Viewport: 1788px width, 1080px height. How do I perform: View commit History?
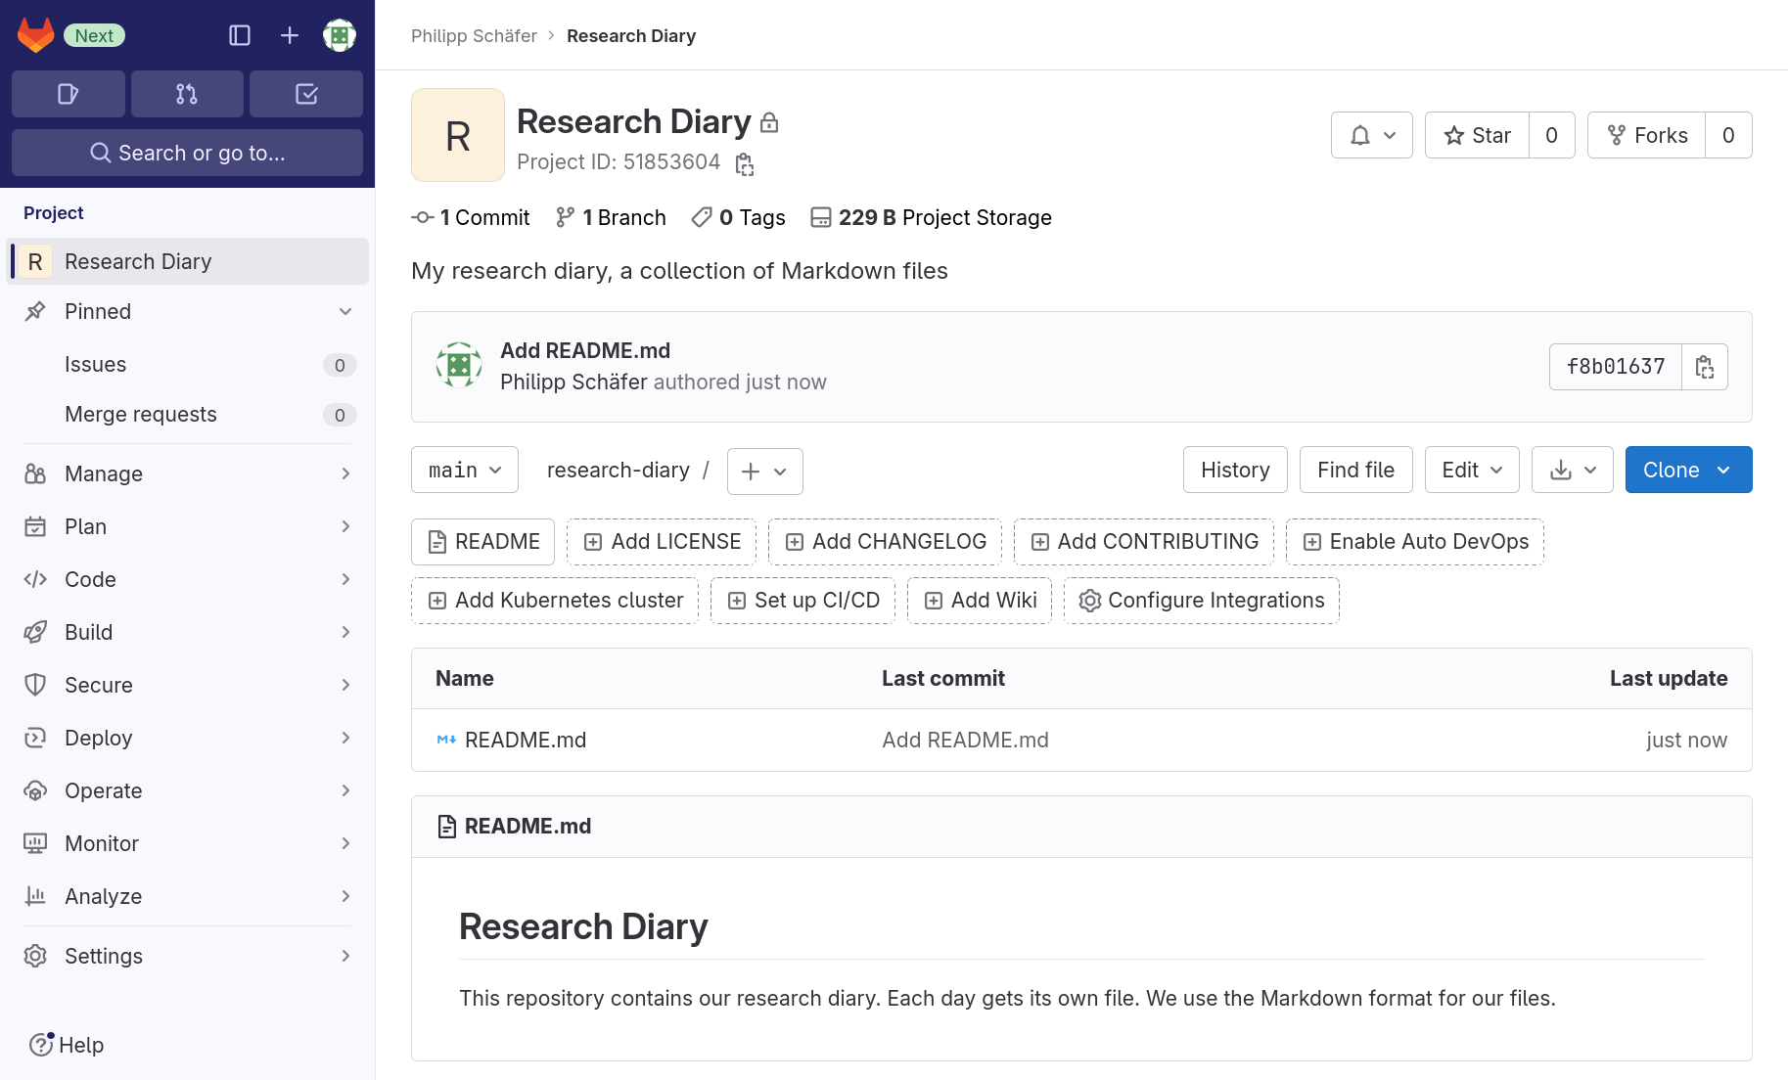click(1234, 470)
